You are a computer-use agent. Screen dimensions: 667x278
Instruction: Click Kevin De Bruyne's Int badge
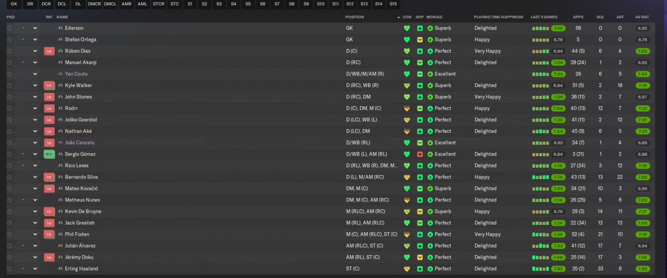click(x=50, y=211)
